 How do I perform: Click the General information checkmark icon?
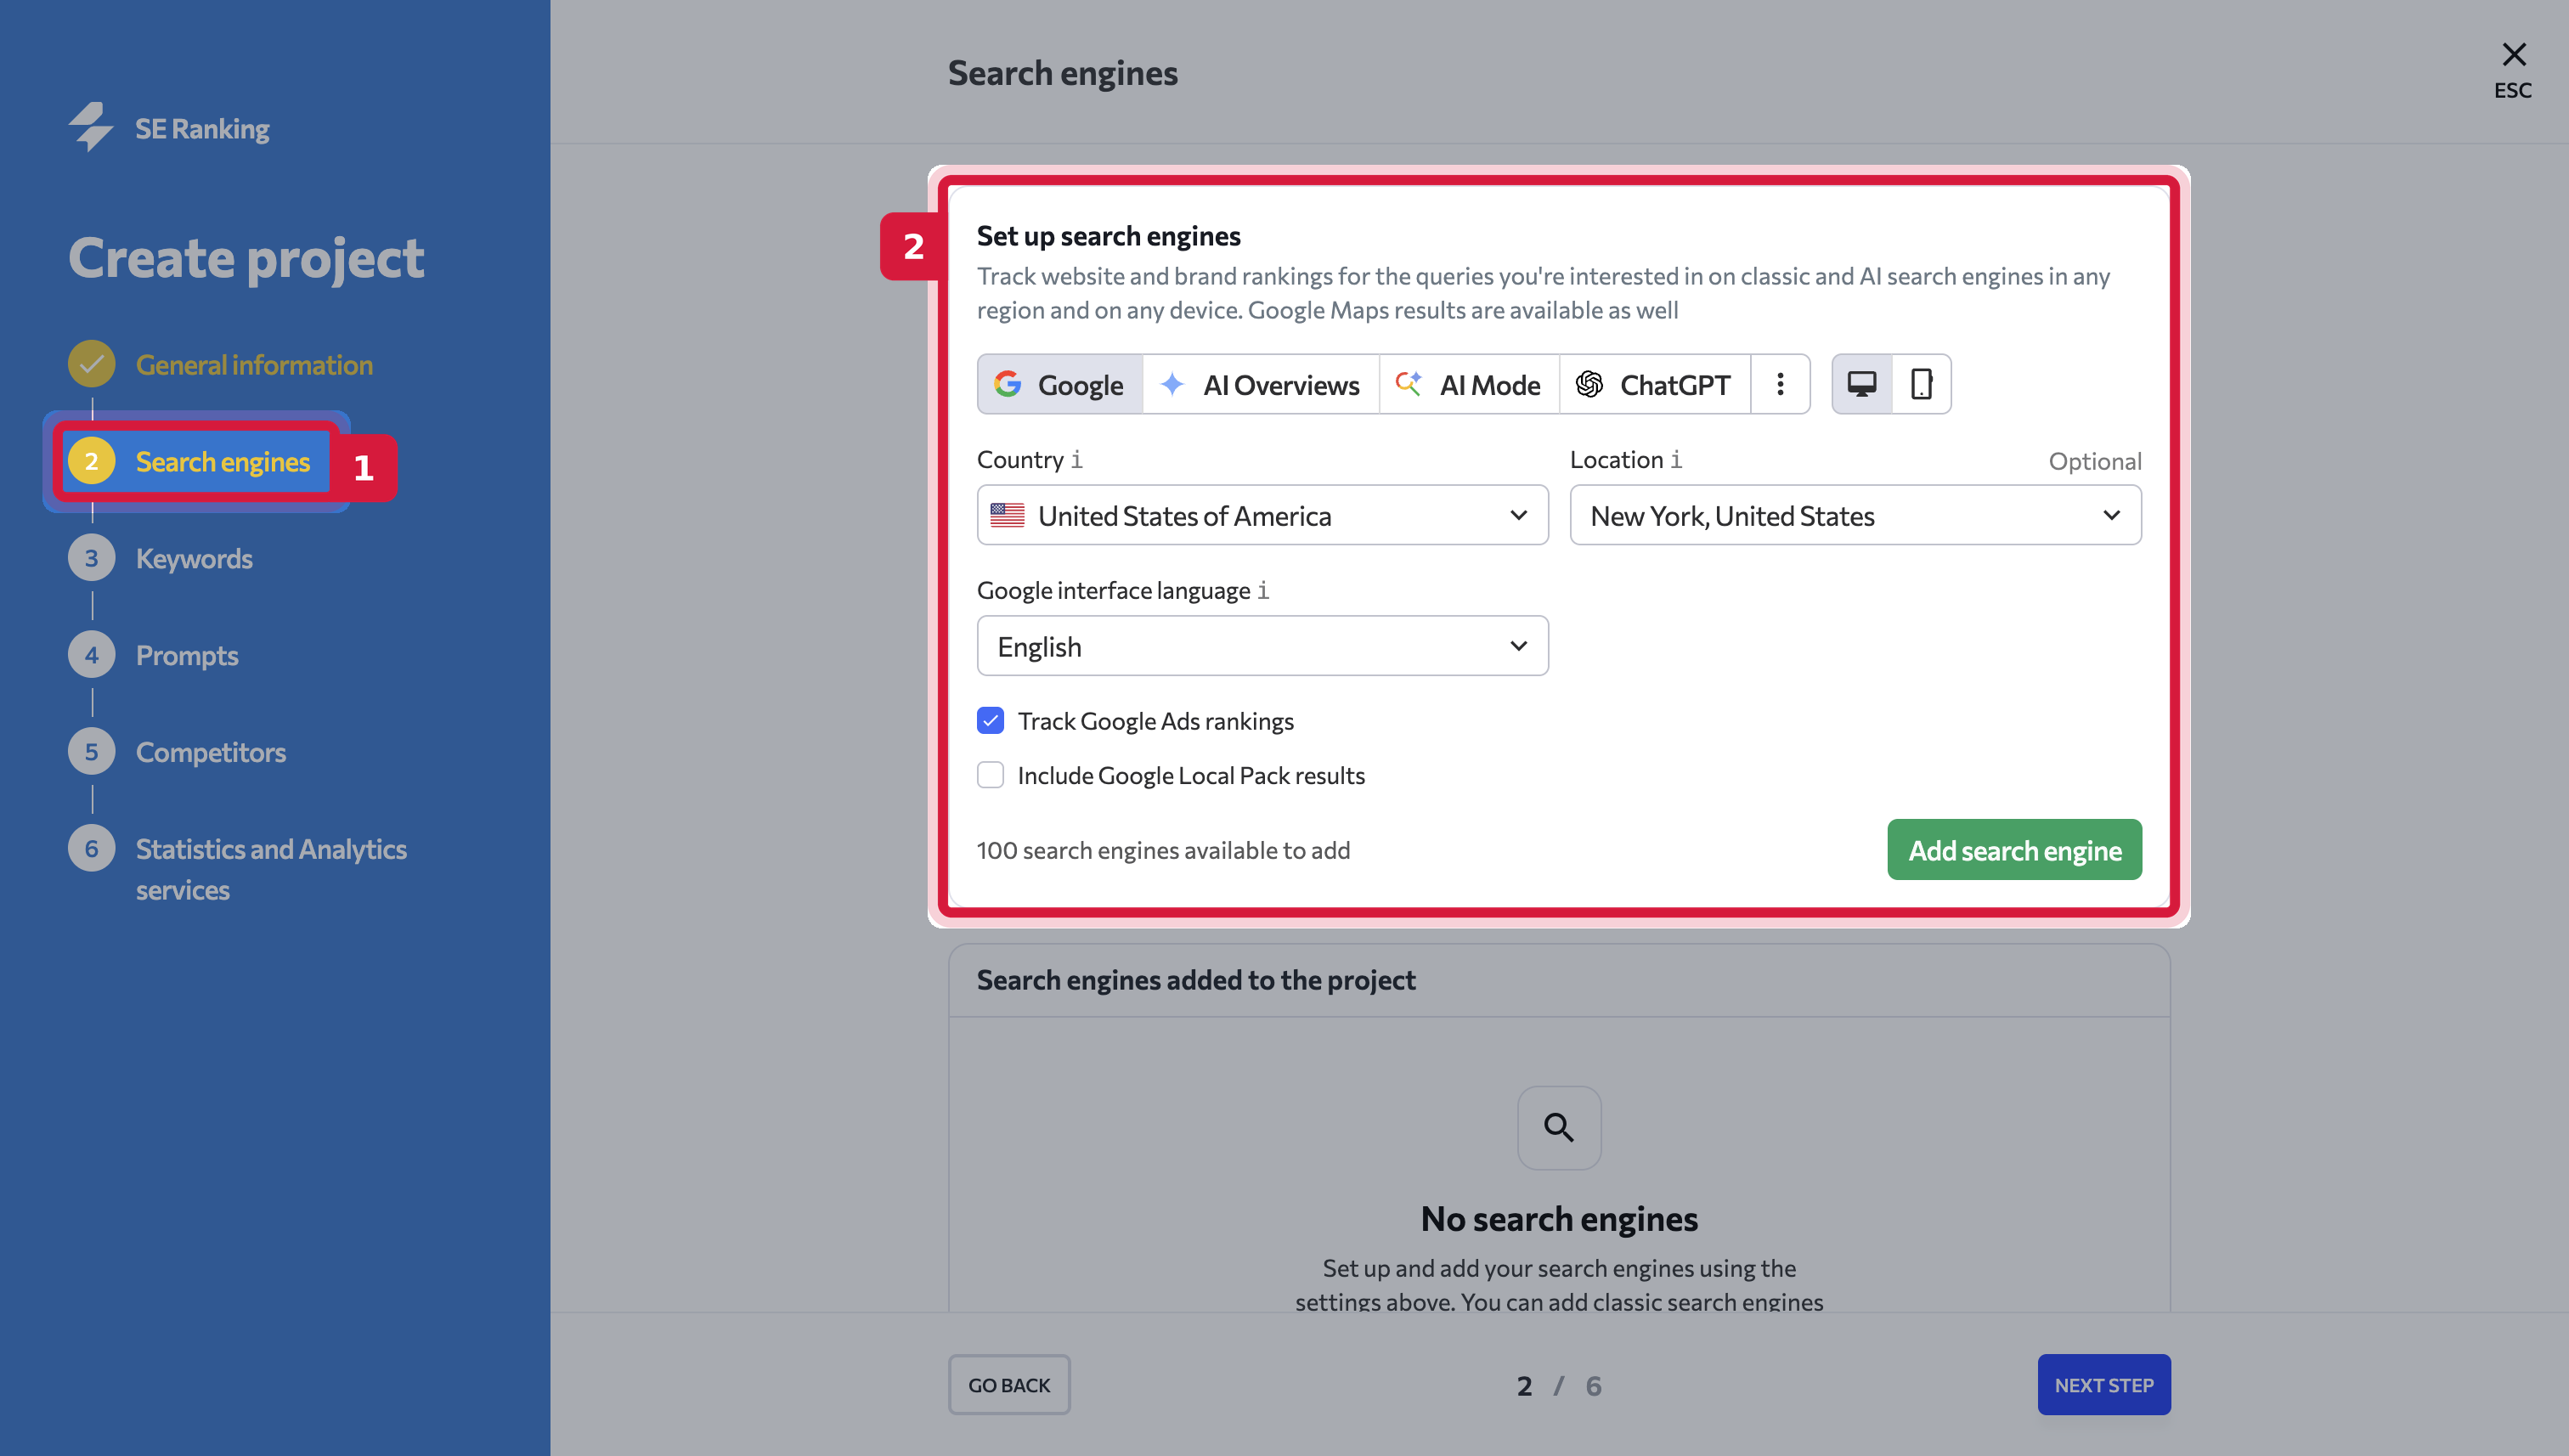pyautogui.click(x=91, y=364)
